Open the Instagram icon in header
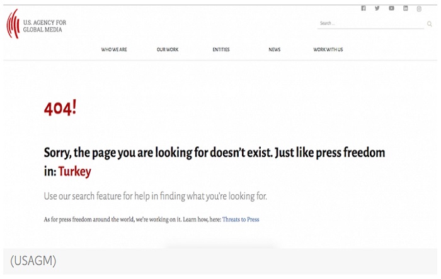This screenshot has width=441, height=279. 419,9
